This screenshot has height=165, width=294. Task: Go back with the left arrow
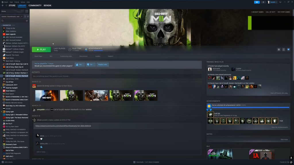pyautogui.click(x=3, y=5)
